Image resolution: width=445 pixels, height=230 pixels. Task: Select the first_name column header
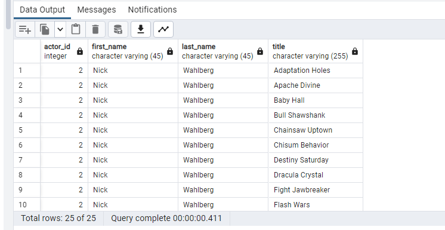click(133, 51)
